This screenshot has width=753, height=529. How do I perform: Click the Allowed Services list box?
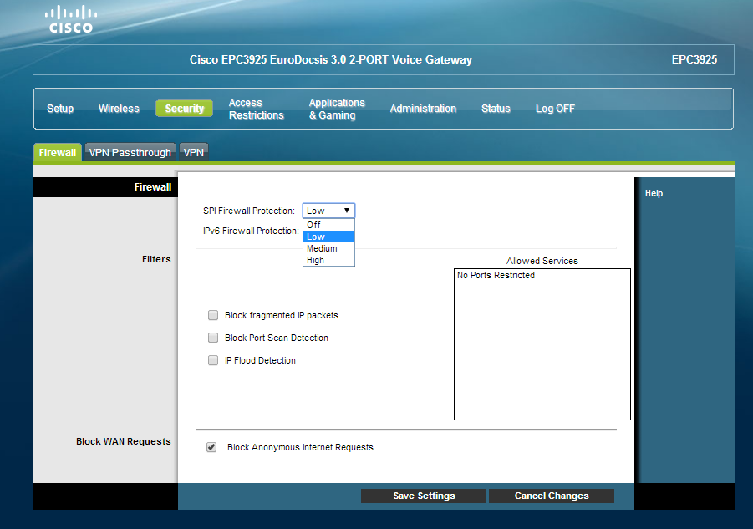point(542,344)
